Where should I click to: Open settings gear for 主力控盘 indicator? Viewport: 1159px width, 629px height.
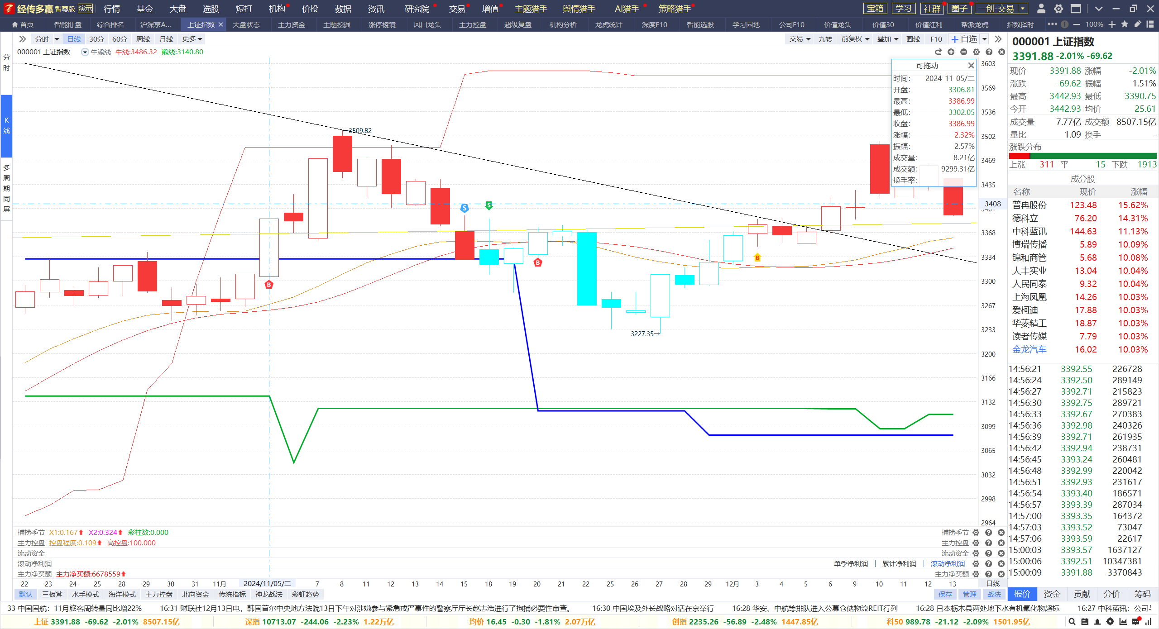click(976, 543)
